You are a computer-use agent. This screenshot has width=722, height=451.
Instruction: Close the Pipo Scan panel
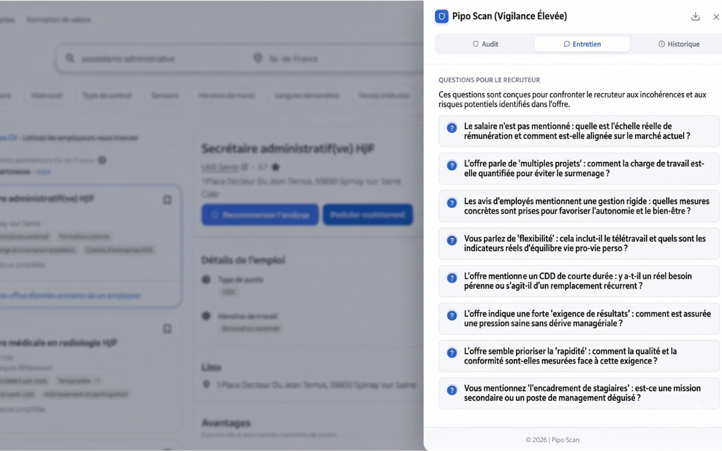click(x=716, y=17)
